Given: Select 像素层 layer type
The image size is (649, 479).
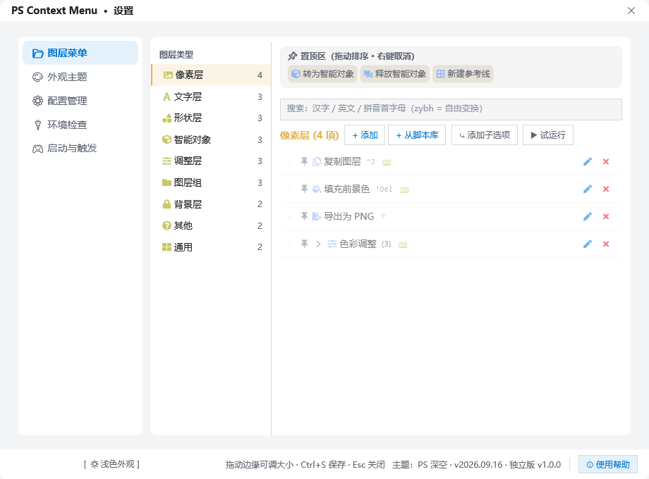Looking at the screenshot, I should point(211,75).
